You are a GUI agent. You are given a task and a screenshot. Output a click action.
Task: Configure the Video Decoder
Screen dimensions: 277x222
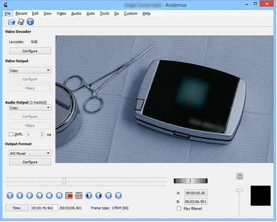(x=30, y=51)
